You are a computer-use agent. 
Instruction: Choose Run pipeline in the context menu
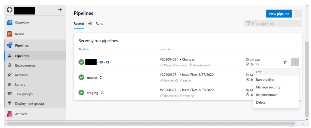point(265,80)
